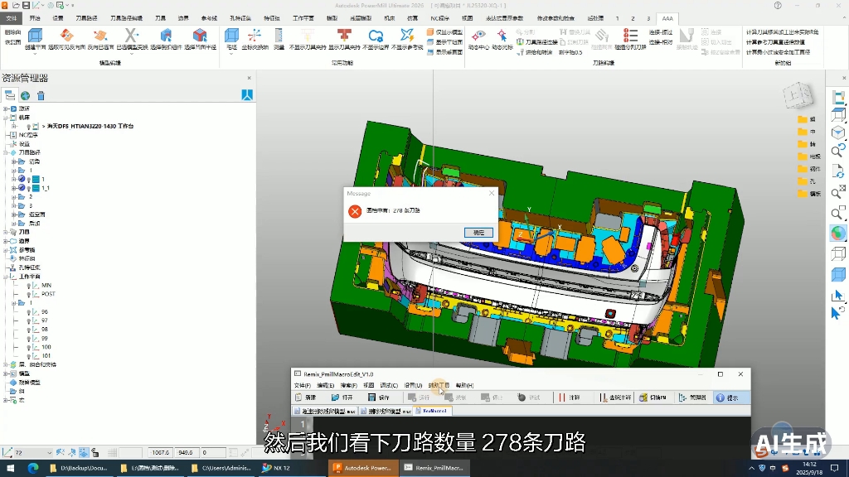Open NX 12 from the taskbar
This screenshot has height=477, width=849.
(276, 468)
